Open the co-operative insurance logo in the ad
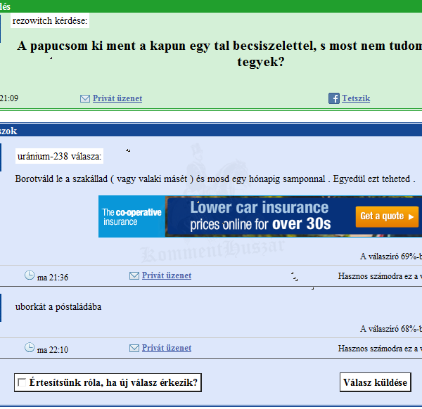This screenshot has width=422, height=409. 132,216
